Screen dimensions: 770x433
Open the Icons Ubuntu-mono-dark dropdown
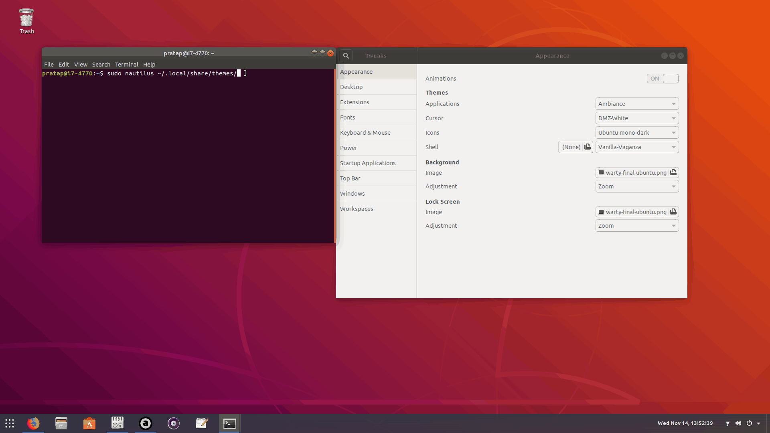pyautogui.click(x=637, y=132)
